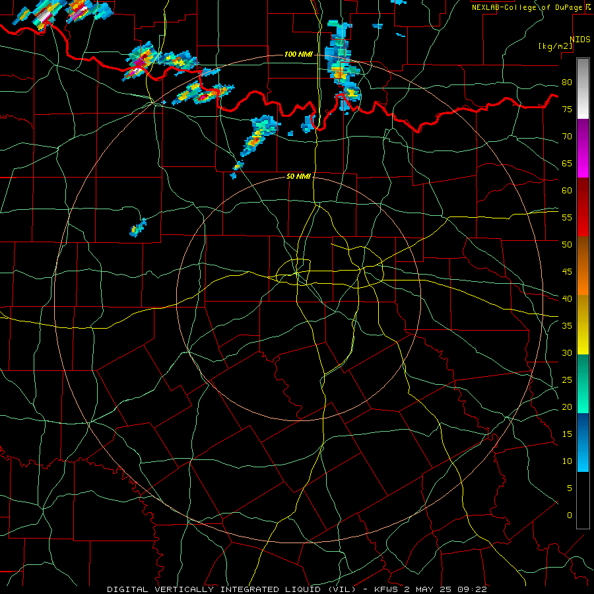
Task: Click the 55 value on the color scale
Action: tap(567, 217)
